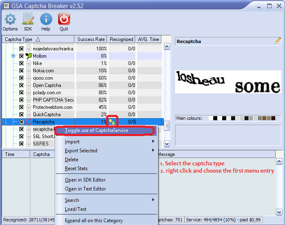Open the Options gear icon
The height and width of the screenshot is (225, 285).
(10, 19)
